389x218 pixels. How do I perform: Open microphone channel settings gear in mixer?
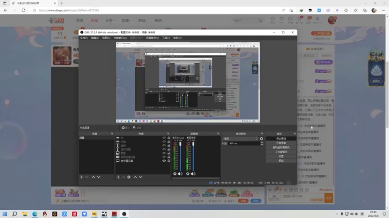(175, 174)
